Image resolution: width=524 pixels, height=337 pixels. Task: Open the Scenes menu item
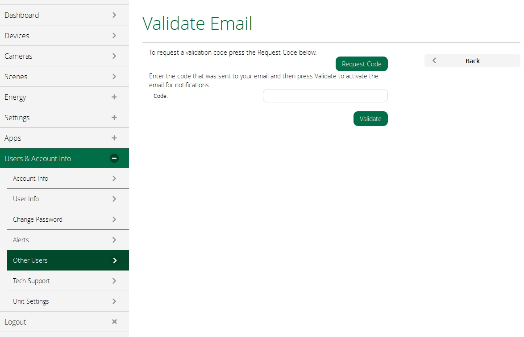(x=16, y=77)
